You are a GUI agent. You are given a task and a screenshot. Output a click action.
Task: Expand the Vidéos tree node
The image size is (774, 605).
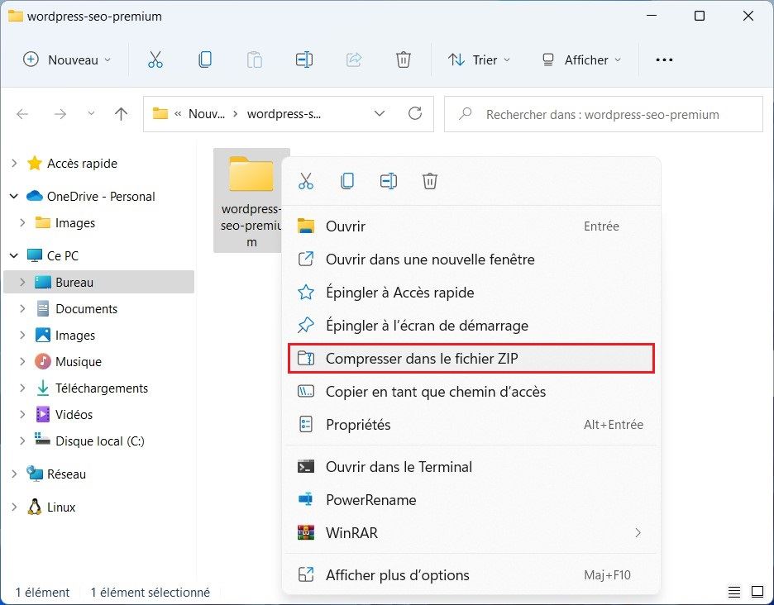point(22,415)
